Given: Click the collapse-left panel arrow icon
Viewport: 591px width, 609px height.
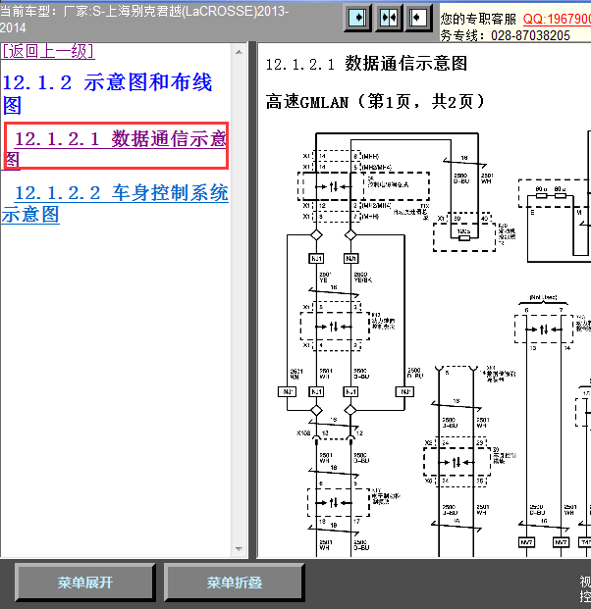Looking at the screenshot, I should [418, 18].
